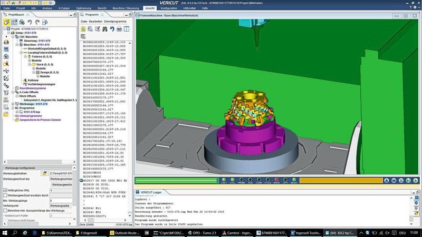The image size is (422, 237).
Task: Pause the simulation playback
Action: [401, 181]
